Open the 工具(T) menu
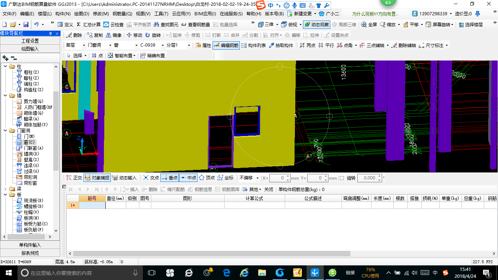498x280 pixels. tap(161, 14)
